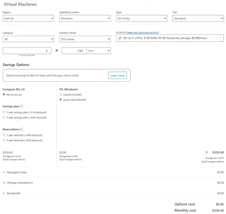Open Reservations info icon

21,129
